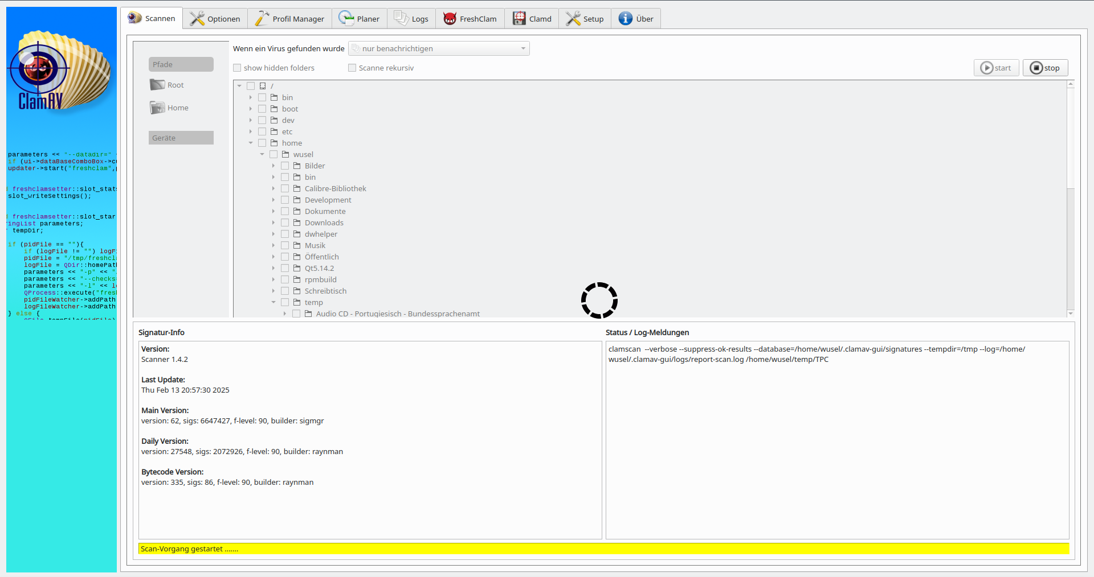Screen dimensions: 1094x577
Task: Click the Profil Manager pencil icon
Action: pyautogui.click(x=262, y=19)
